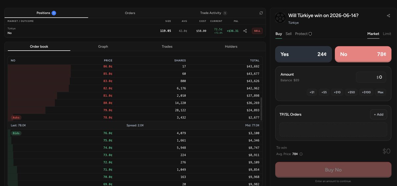The width and height of the screenshot is (397, 186).
Task: Click the 28,122 shares cell
Action: pos(180,110)
